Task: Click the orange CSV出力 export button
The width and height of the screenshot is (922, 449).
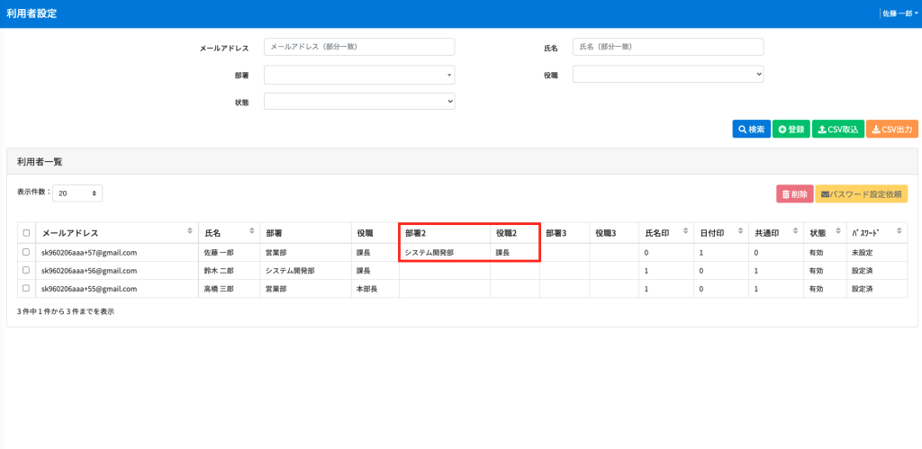Action: pyautogui.click(x=892, y=130)
